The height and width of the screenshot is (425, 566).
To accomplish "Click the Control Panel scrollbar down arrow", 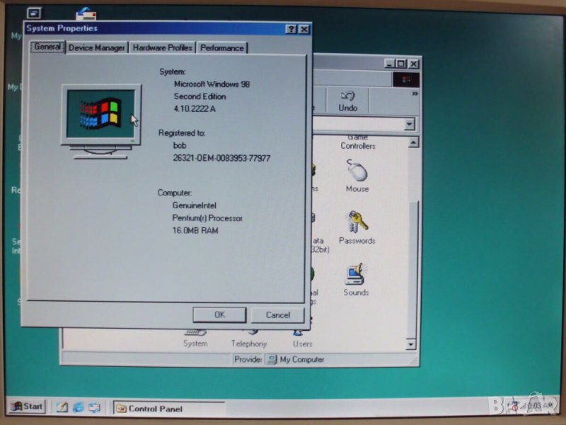I will pos(412,344).
